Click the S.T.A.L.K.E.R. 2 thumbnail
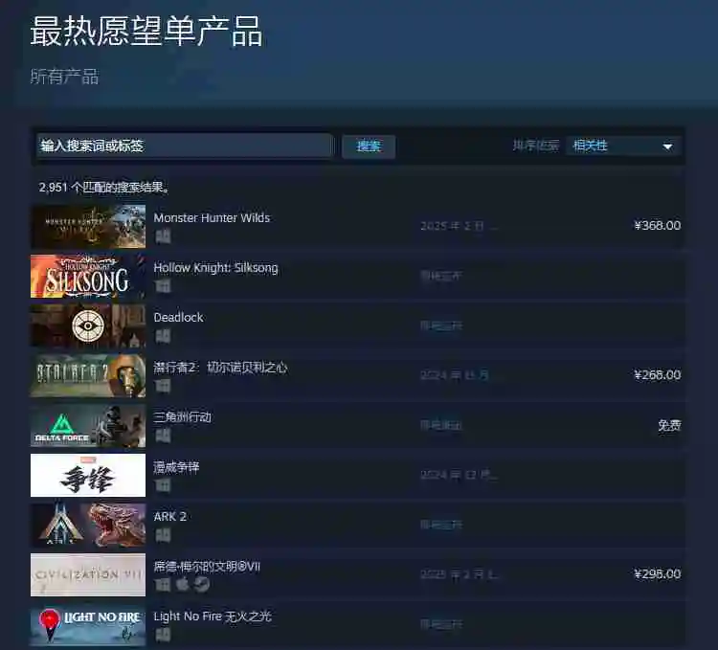This screenshot has width=718, height=650. [x=88, y=376]
